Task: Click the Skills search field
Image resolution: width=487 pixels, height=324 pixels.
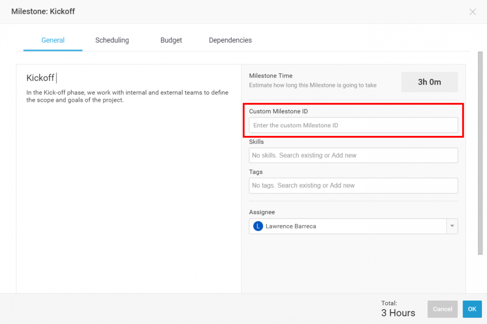Action: [x=353, y=155]
